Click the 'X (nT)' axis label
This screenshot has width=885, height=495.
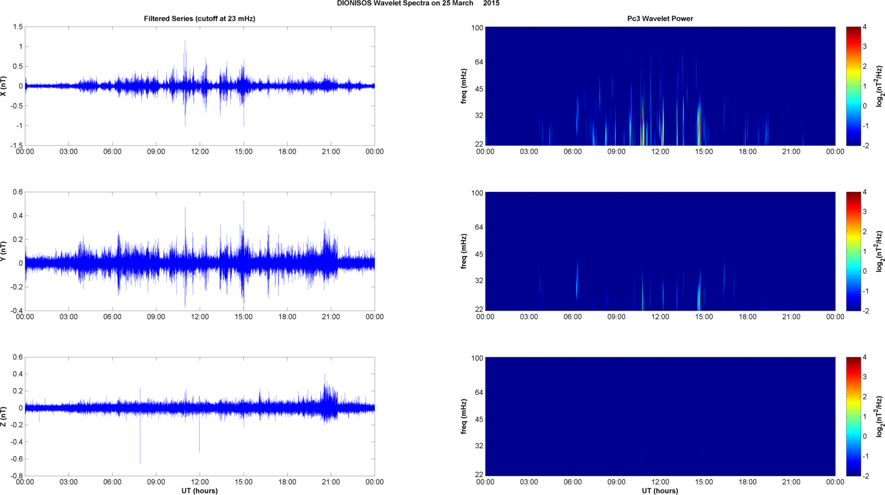pyautogui.click(x=4, y=86)
